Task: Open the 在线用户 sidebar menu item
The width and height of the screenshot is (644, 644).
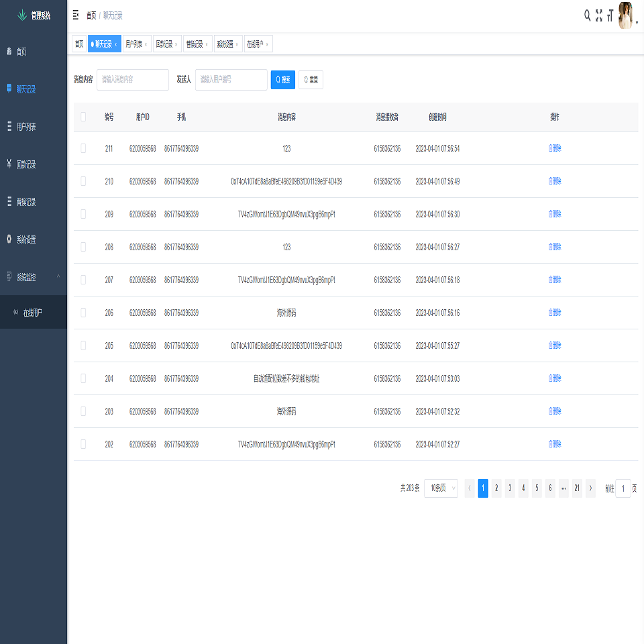Action: point(33,313)
